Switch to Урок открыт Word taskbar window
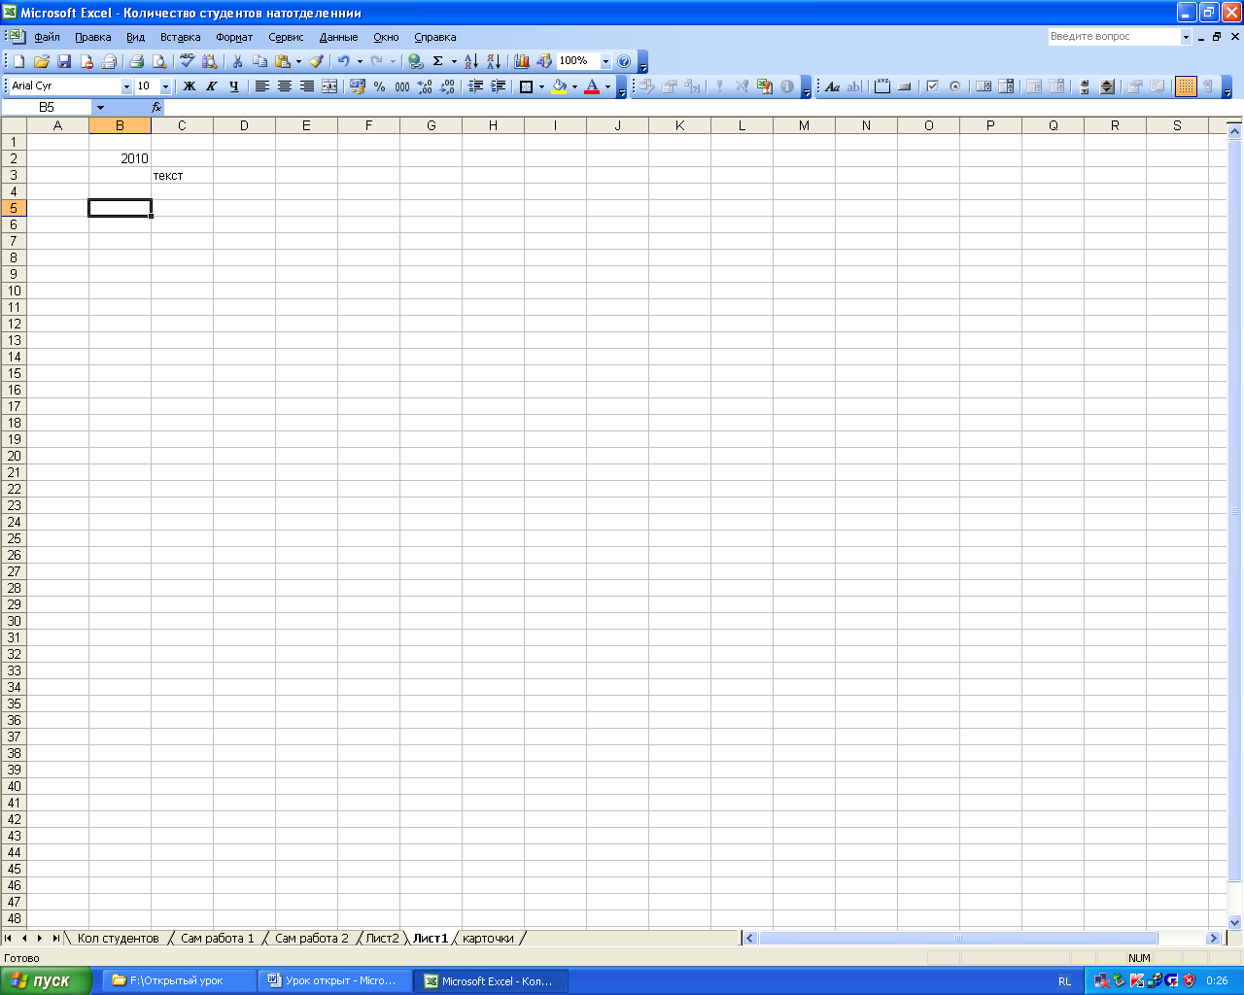 pyautogui.click(x=335, y=981)
